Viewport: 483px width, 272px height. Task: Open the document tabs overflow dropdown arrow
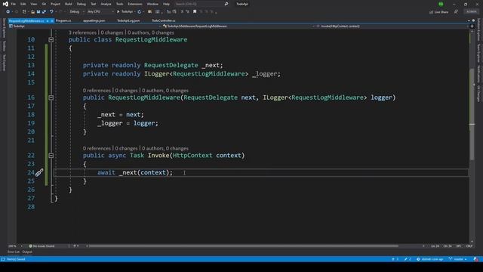pyautogui.click(x=469, y=20)
